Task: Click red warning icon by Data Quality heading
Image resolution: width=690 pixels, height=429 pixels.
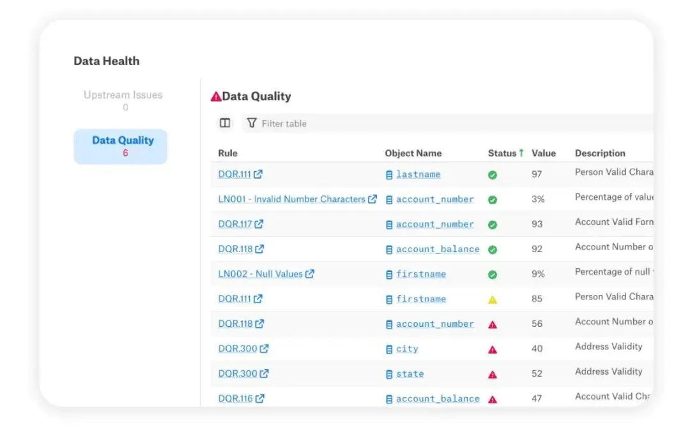Action: point(216,96)
